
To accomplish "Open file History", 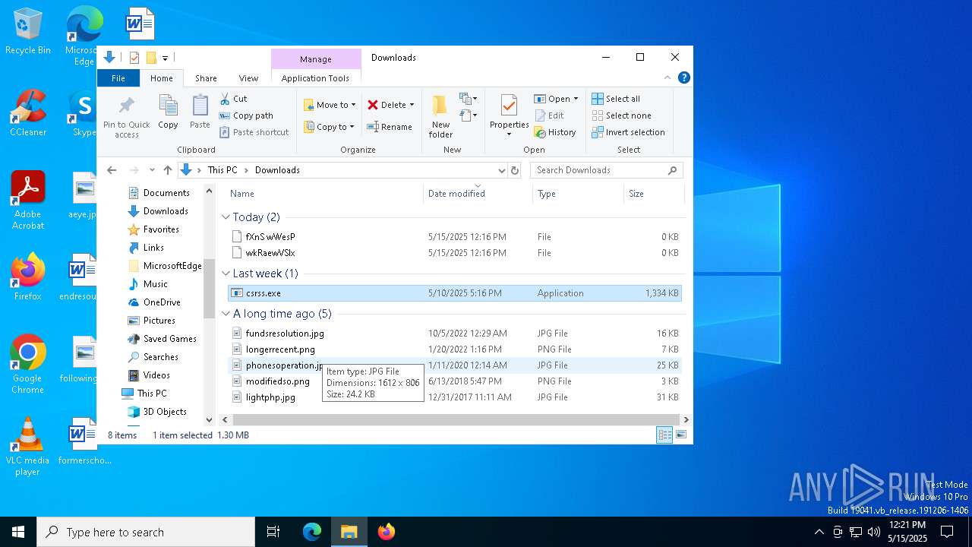I will pyautogui.click(x=555, y=132).
